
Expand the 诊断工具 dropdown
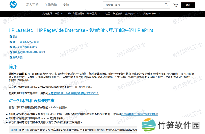[94, 13]
